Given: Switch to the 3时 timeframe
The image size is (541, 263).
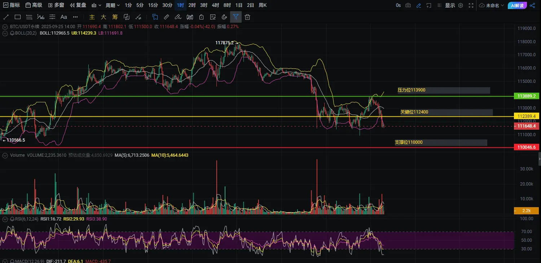Looking at the screenshot, I should (204, 5).
